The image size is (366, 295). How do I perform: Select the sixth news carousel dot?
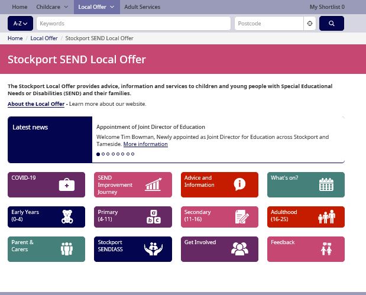point(123,154)
